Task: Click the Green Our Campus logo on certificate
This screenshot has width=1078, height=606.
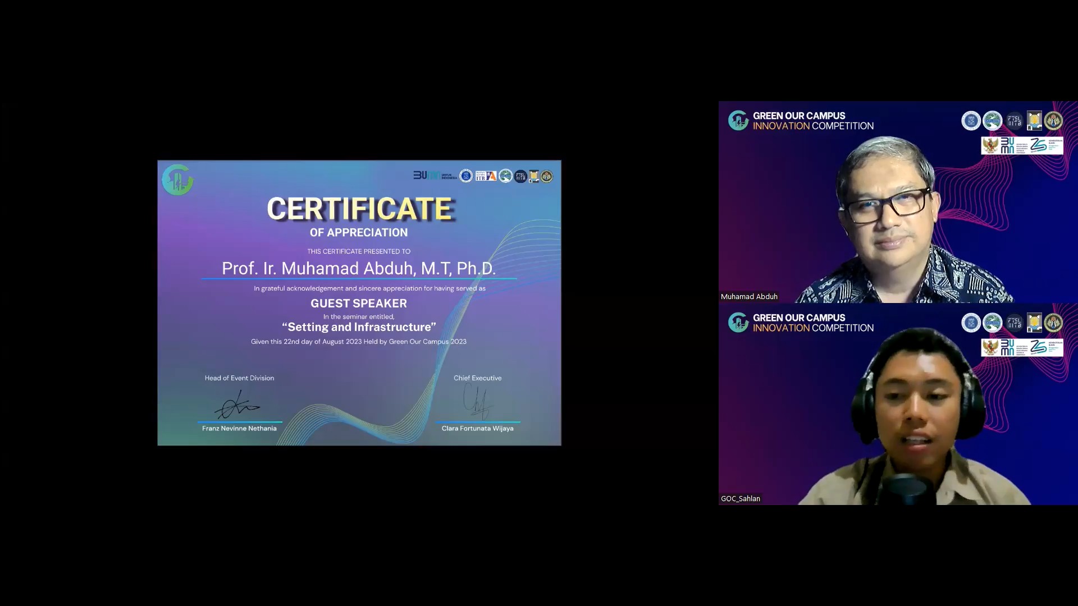Action: 177,180
